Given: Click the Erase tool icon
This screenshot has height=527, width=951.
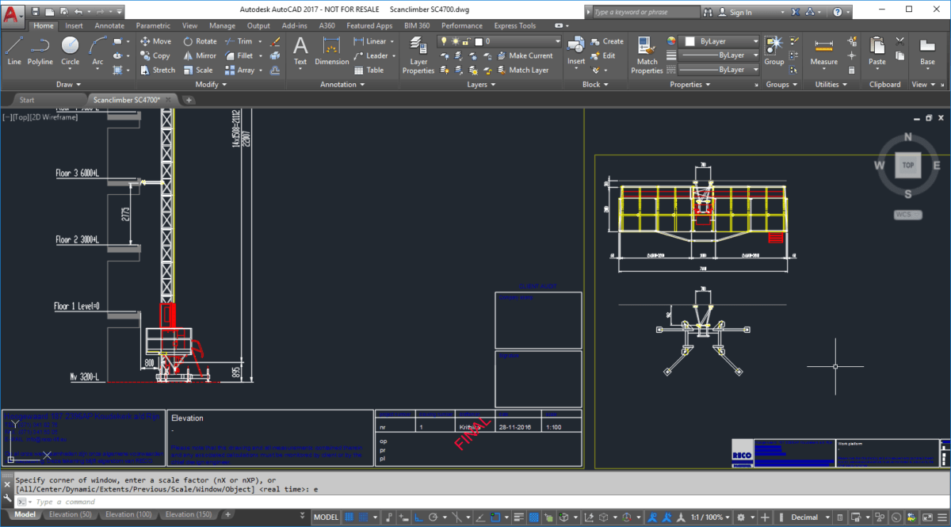Looking at the screenshot, I should [x=275, y=41].
